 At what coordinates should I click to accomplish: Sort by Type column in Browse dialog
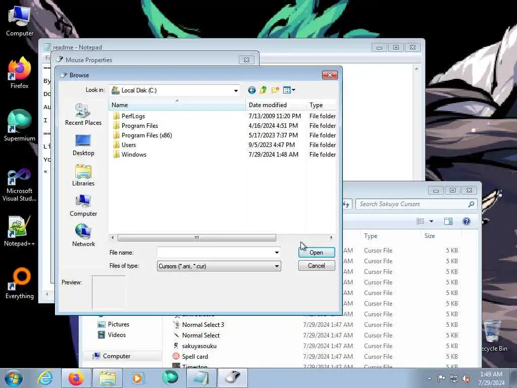click(x=321, y=105)
